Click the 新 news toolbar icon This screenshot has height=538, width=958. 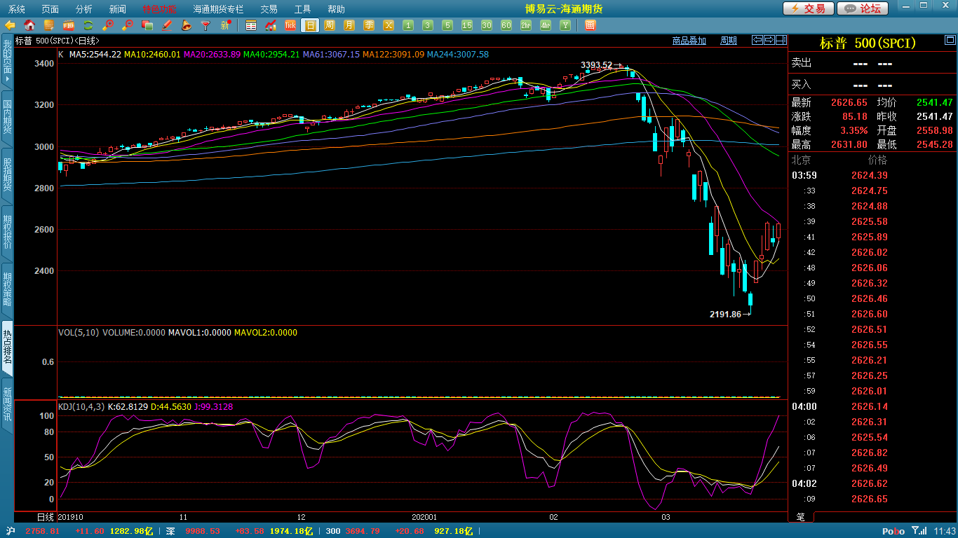coord(226,25)
